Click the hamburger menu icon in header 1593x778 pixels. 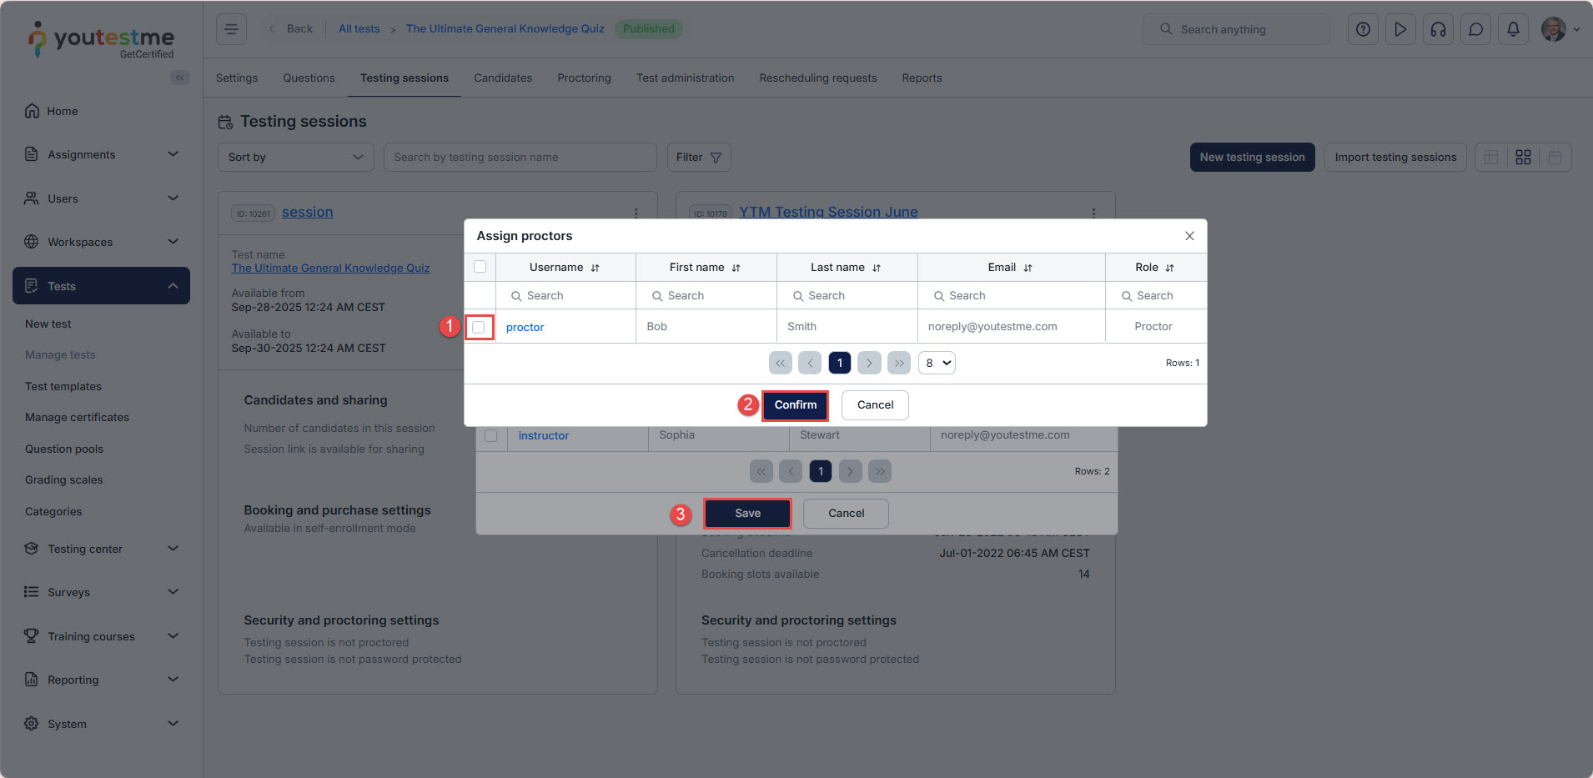coord(231,29)
